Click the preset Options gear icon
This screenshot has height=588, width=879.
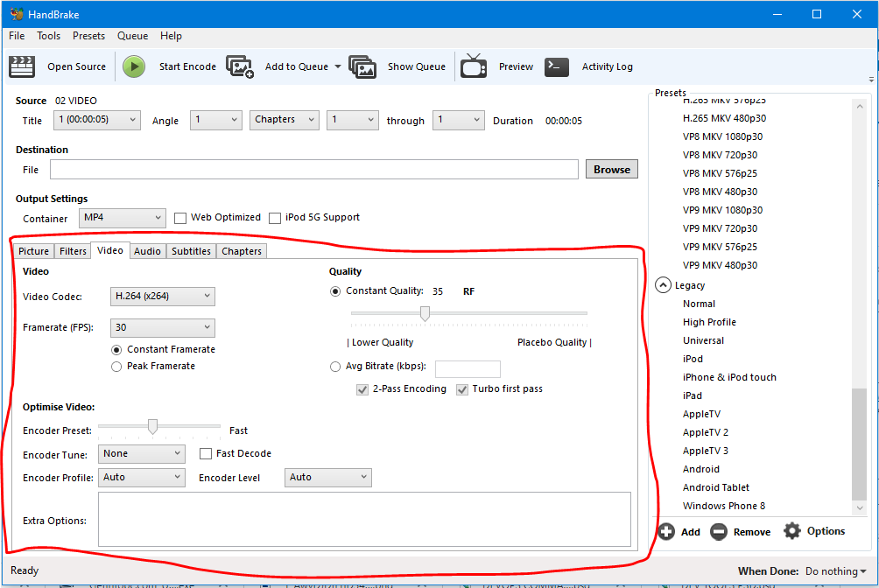point(792,531)
